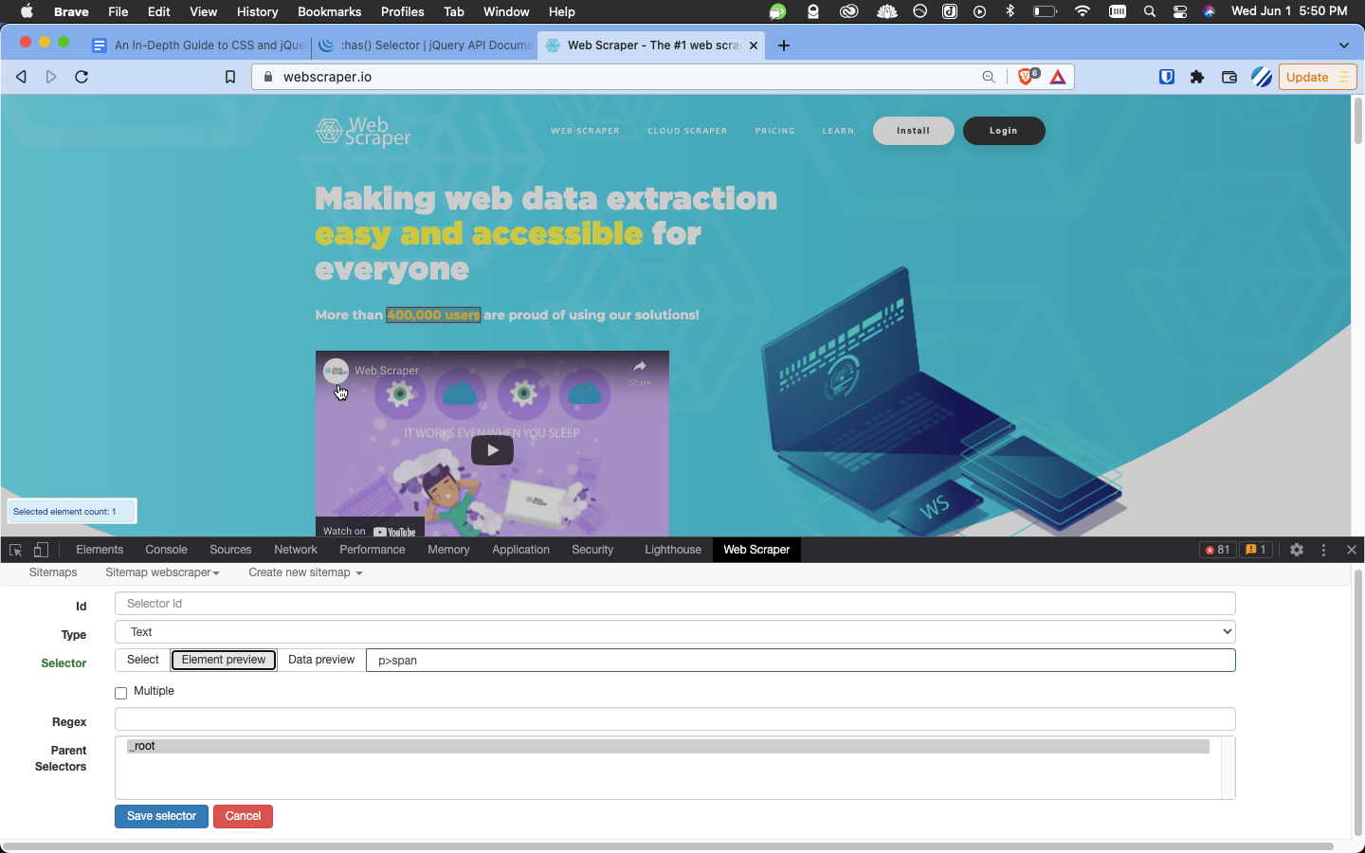1365x853 pixels.
Task: Click the red Cancel button
Action: [x=243, y=816]
